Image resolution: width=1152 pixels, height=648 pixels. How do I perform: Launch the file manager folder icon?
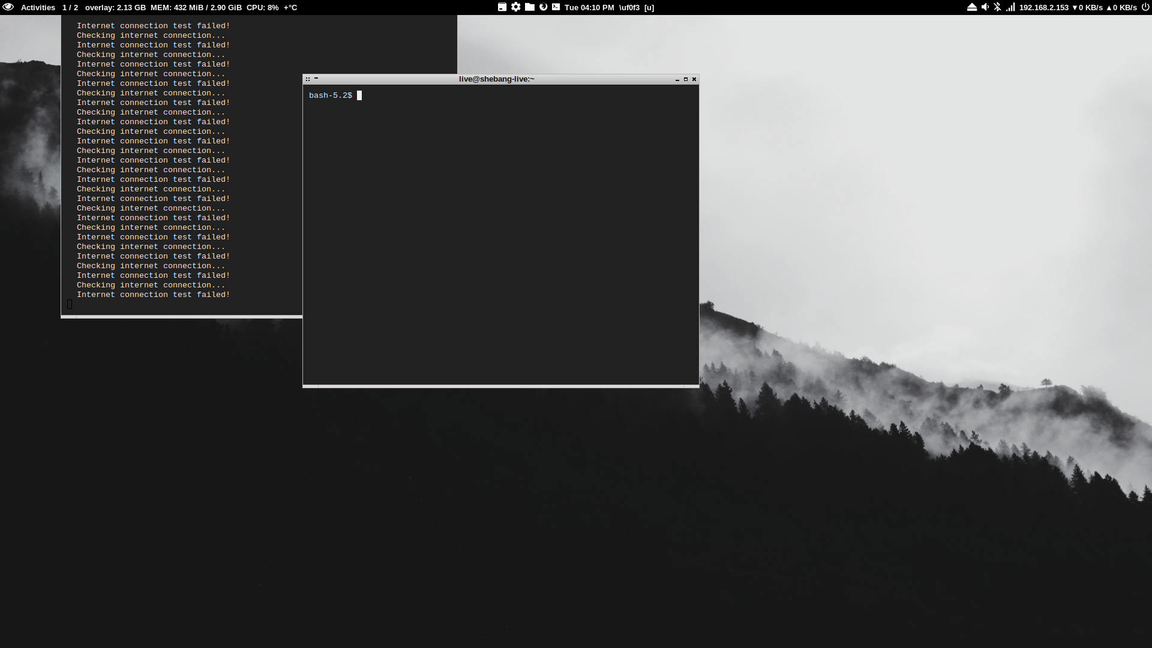click(530, 7)
